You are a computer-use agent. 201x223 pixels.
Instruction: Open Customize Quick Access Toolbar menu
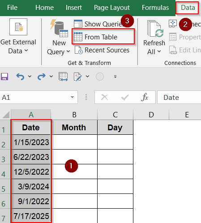pos(115,77)
